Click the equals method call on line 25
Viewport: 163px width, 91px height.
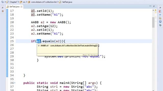point(48,41)
